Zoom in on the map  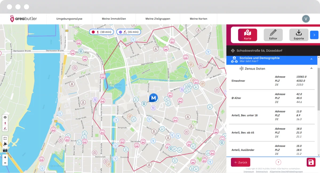point(5,157)
